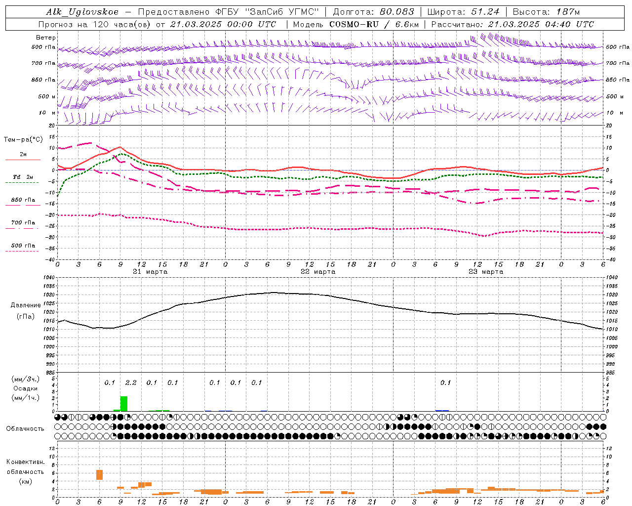The width and height of the screenshot is (632, 506).
Task: Click the 2.2 precipitation amount value
Action: point(131,382)
